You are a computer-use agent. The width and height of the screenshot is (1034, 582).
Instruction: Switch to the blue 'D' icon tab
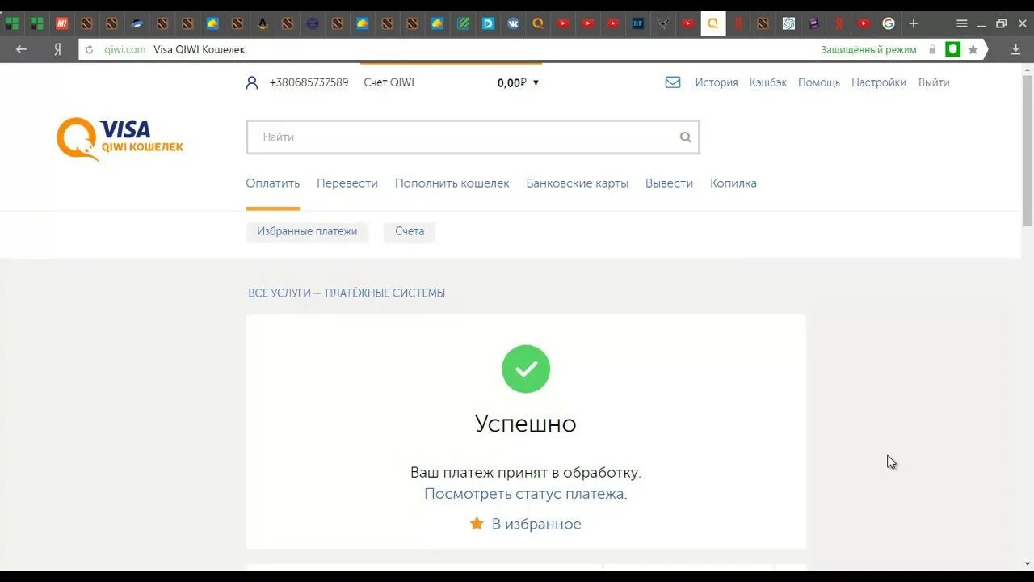pos(488,23)
